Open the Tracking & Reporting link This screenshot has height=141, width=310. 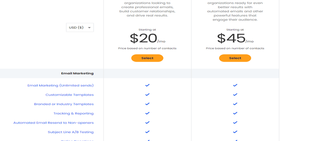74,114
